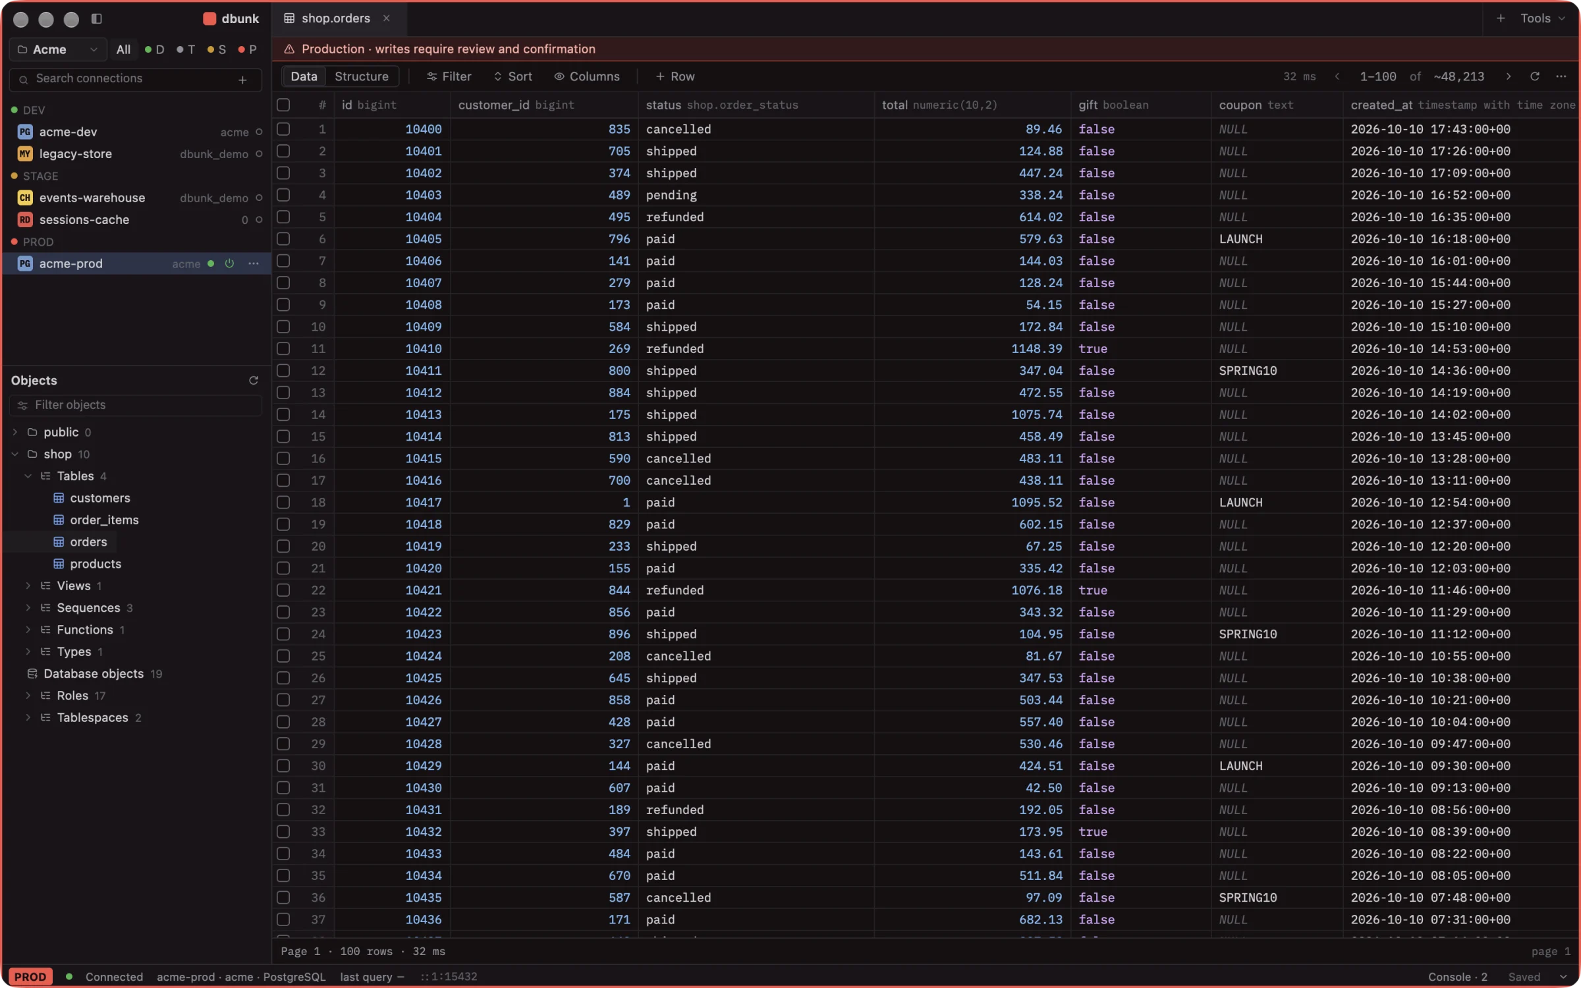Open the Acme workspace dropdown
The height and width of the screenshot is (988, 1581).
pos(57,49)
